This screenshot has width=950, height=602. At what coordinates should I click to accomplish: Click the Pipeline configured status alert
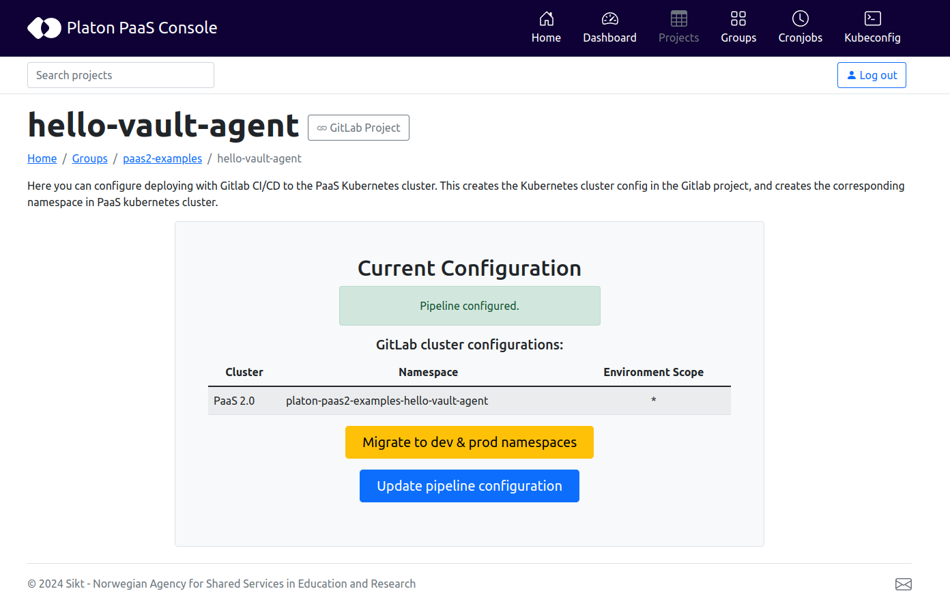tap(470, 306)
